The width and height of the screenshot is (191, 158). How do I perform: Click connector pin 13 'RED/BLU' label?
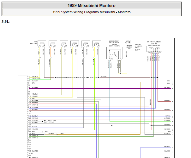point(35,103)
